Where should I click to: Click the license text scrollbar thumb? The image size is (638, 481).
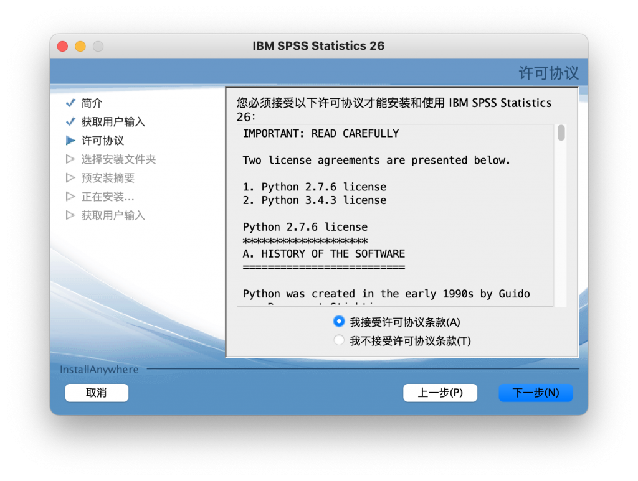(561, 133)
